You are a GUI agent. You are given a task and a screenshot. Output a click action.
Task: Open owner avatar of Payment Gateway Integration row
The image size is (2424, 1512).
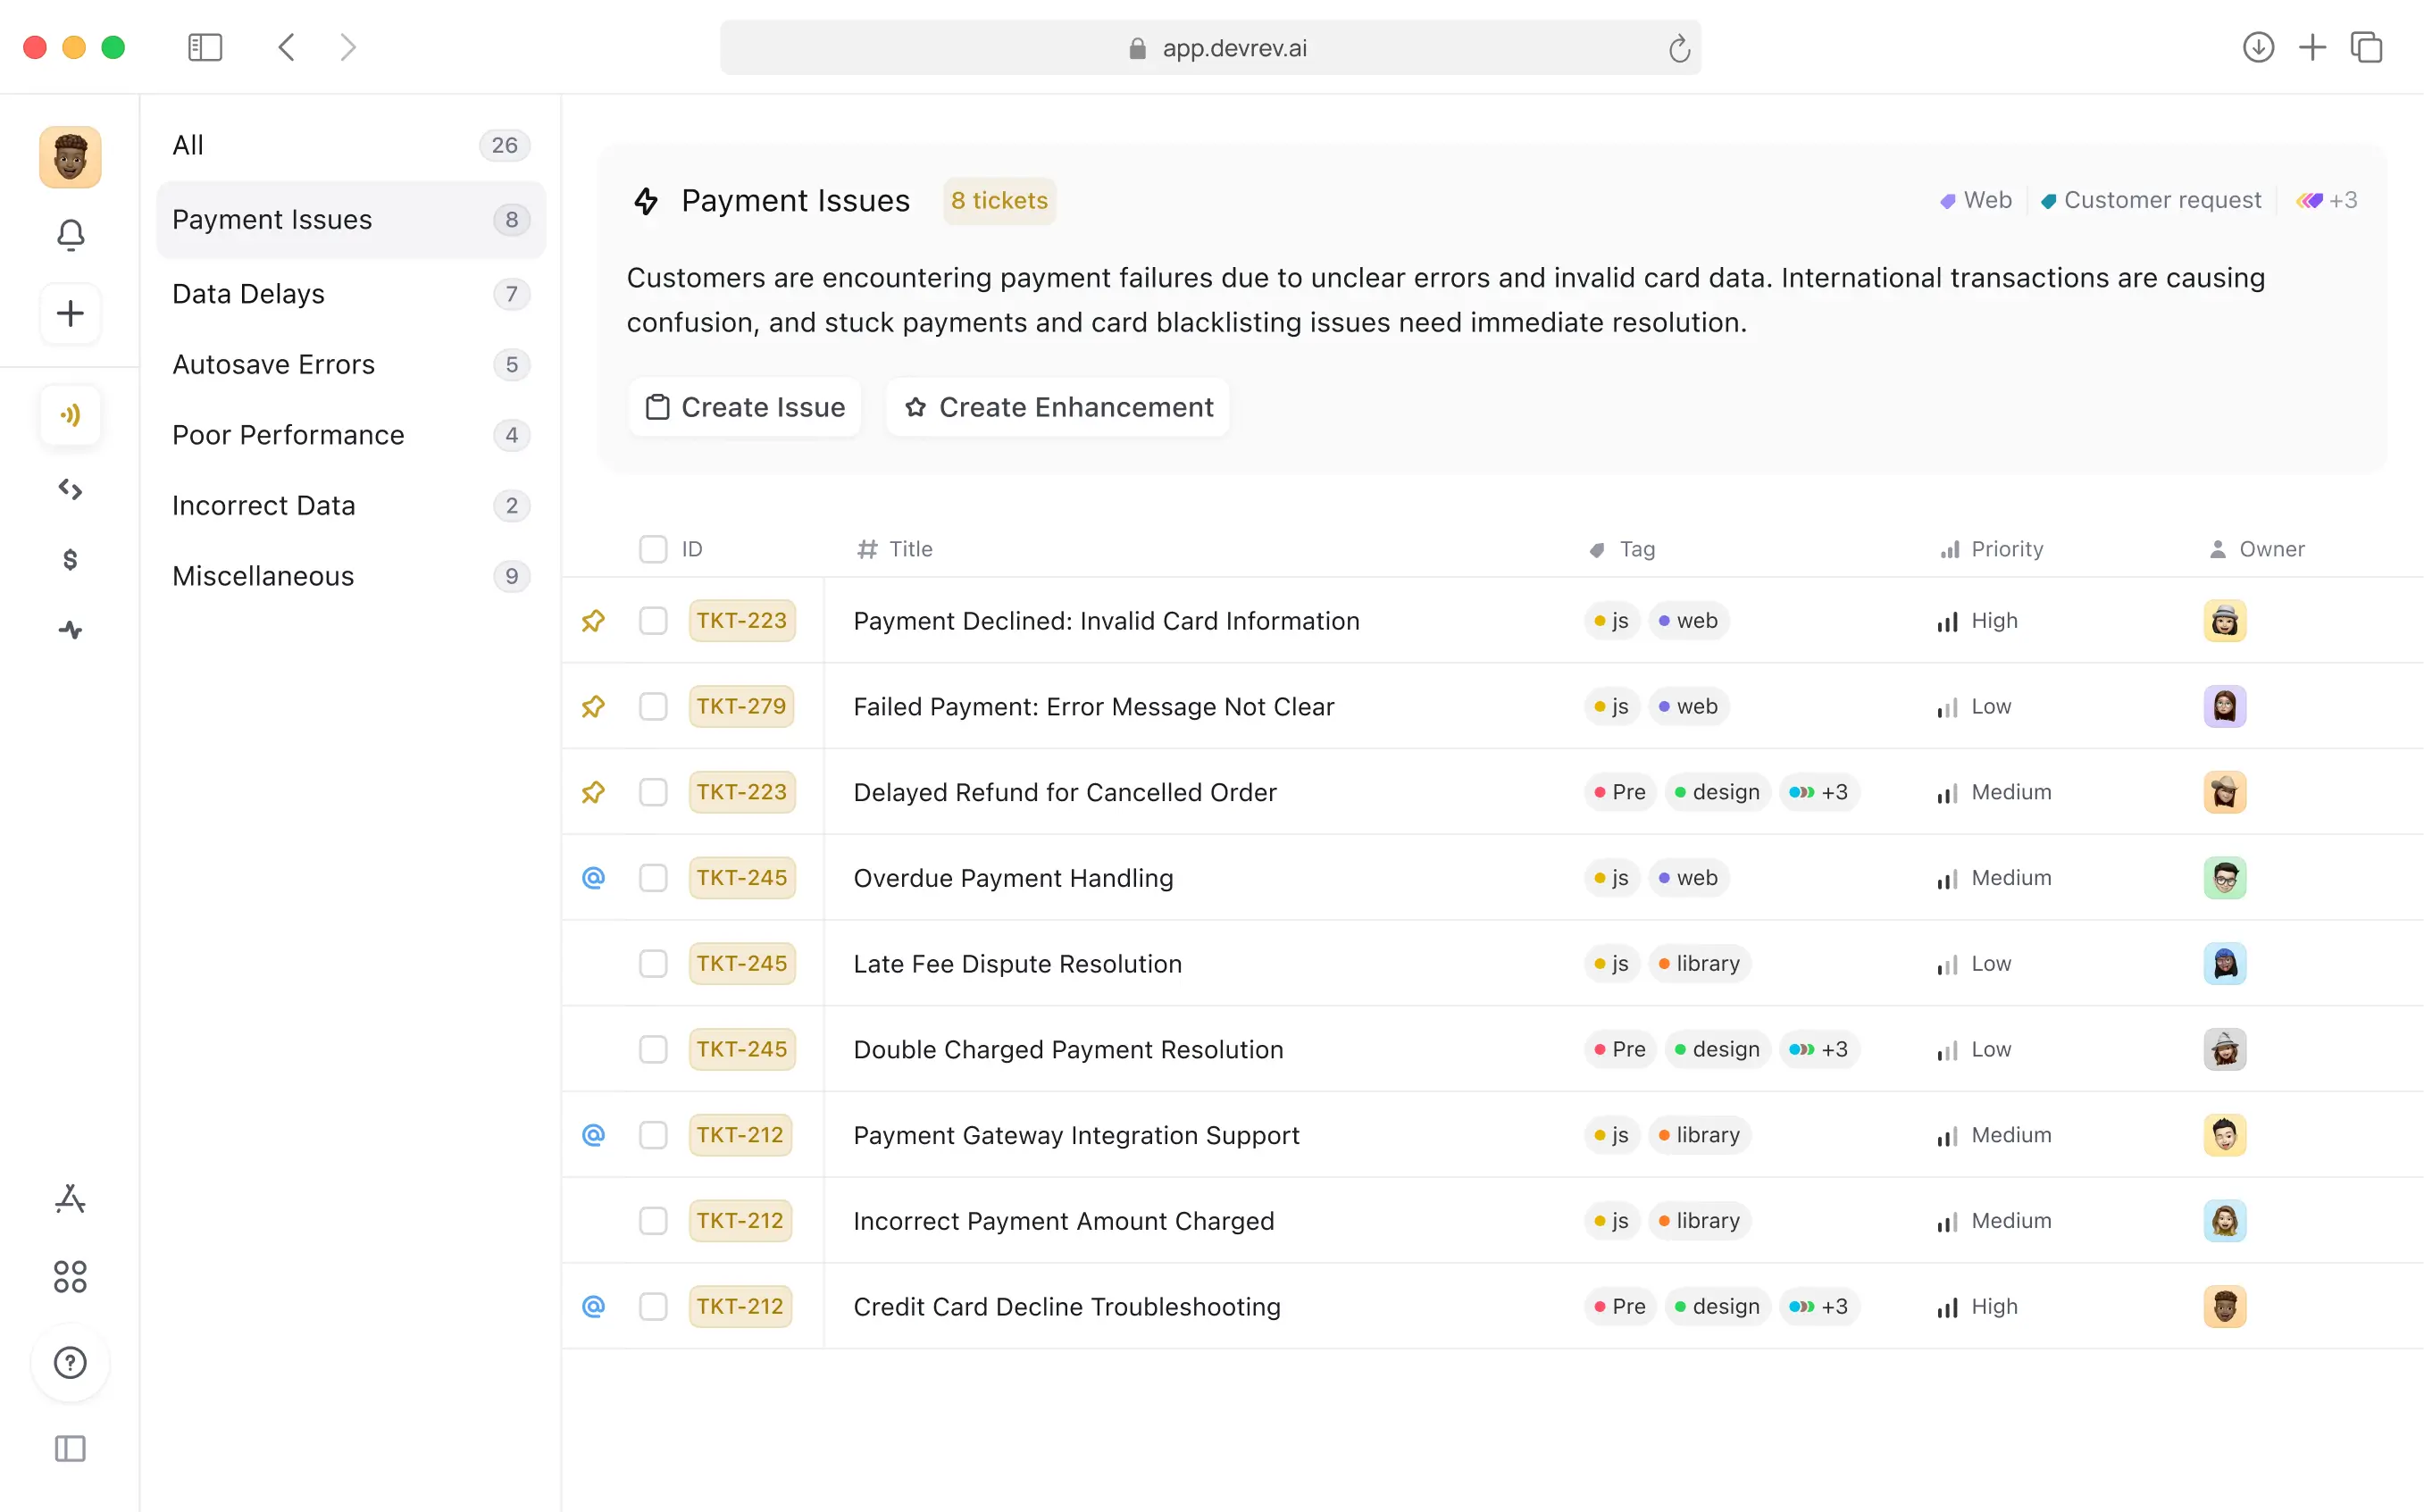click(2224, 1135)
